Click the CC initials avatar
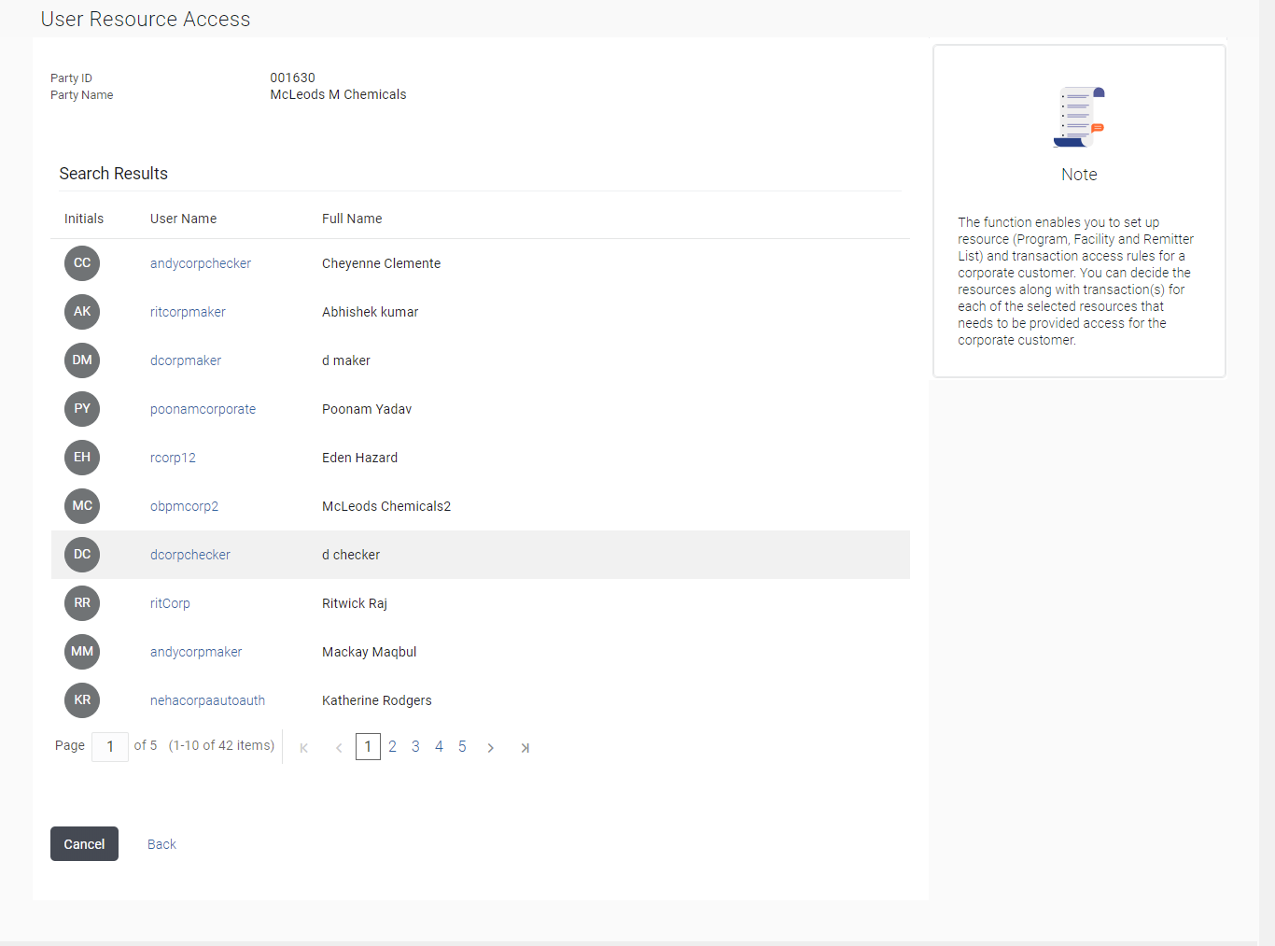 pyautogui.click(x=82, y=263)
